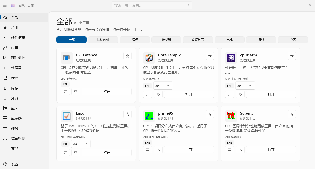
Task: Click EXE tag on Superpi card
Action: coord(229,143)
